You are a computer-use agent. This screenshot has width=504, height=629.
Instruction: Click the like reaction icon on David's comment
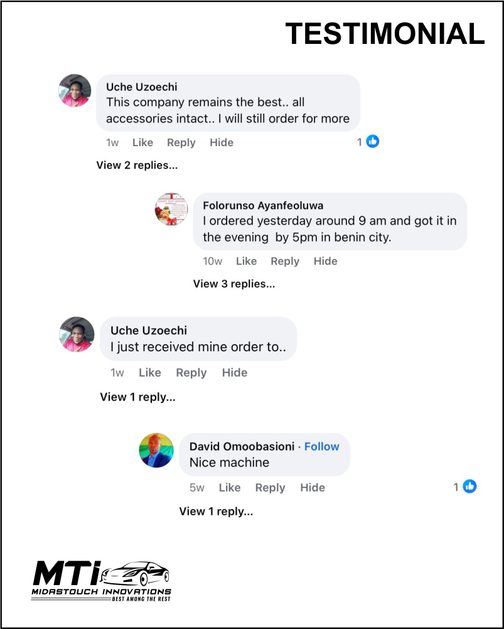pos(469,486)
